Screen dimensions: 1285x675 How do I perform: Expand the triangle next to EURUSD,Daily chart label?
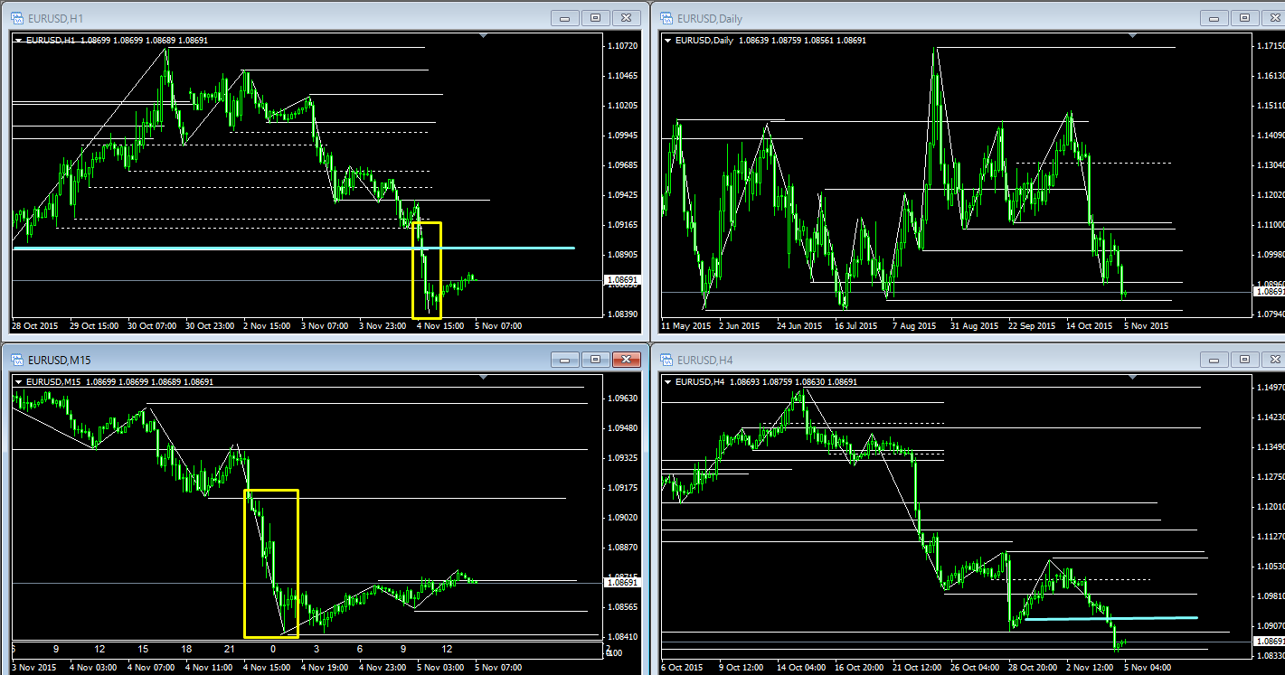pos(668,40)
